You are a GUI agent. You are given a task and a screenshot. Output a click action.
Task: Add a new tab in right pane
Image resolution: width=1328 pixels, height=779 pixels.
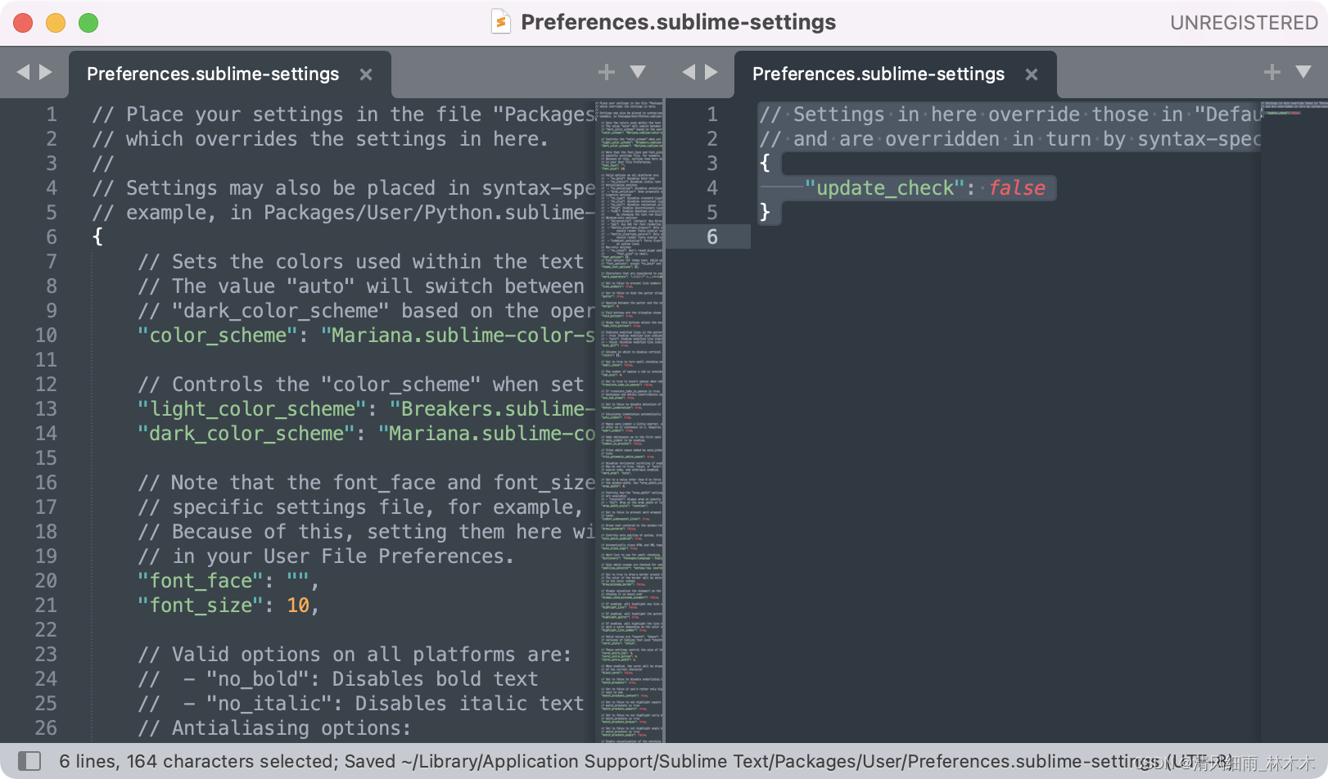(1272, 72)
